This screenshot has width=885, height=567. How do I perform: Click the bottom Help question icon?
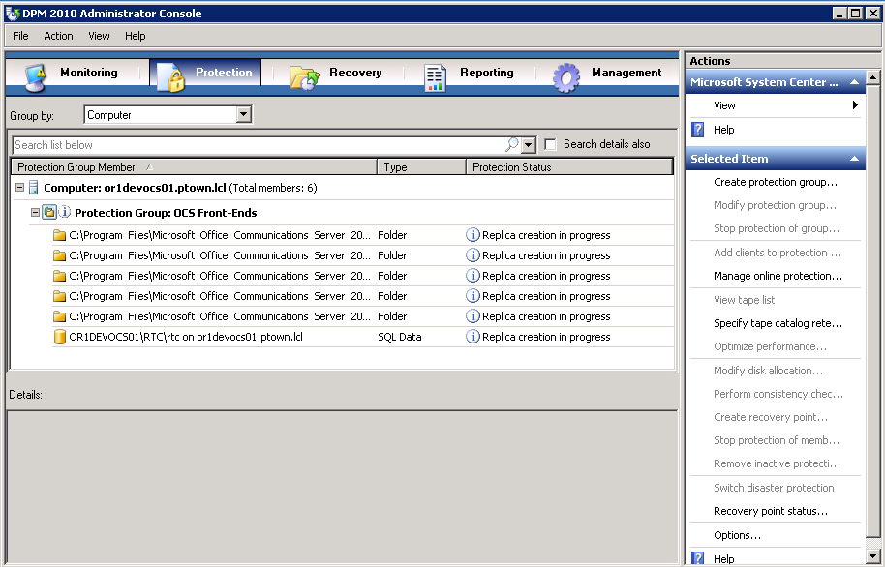coord(698,558)
